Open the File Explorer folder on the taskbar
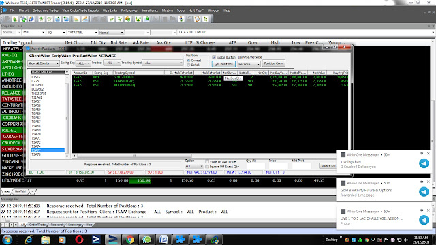Image resolution: width=436 pixels, height=245 pixels. tap(46, 240)
